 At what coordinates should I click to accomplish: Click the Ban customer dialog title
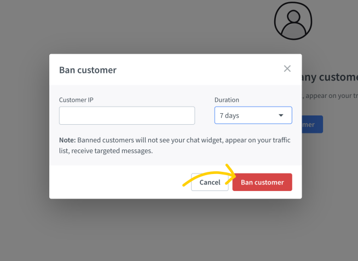[88, 70]
